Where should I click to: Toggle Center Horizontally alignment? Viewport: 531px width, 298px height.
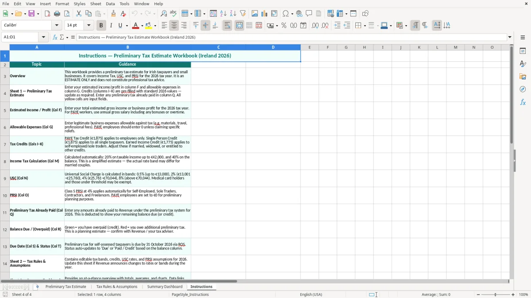[x=174, y=26]
